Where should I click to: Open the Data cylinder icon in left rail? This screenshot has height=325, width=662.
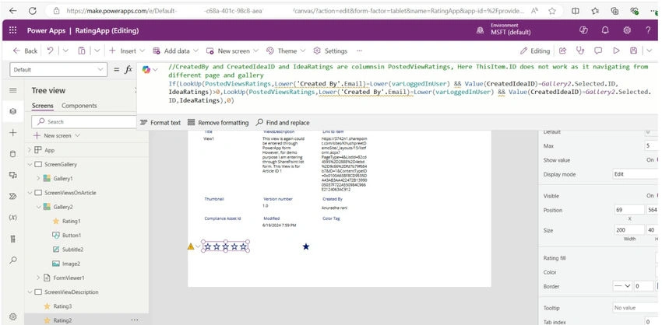pos(13,154)
